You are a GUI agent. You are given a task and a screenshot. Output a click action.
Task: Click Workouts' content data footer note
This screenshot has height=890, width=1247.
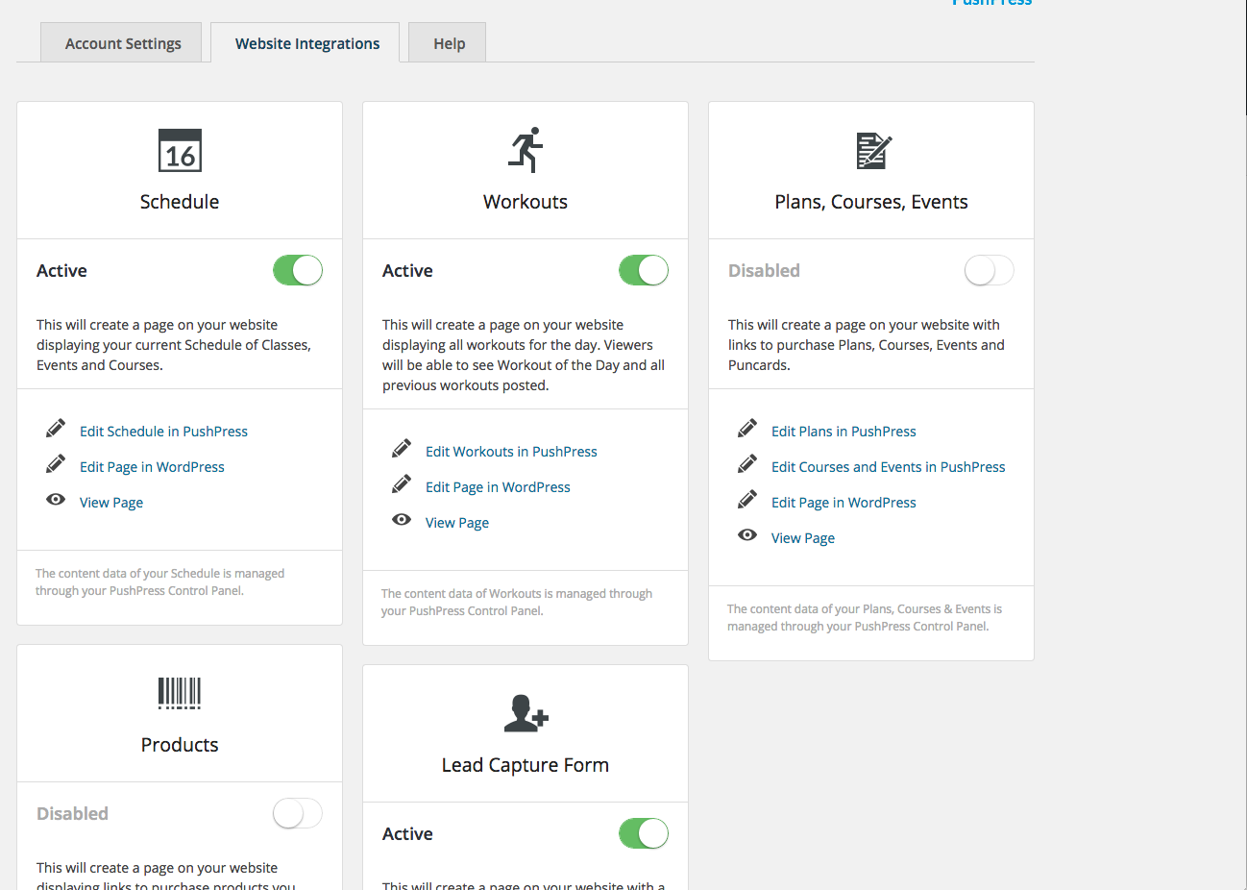point(517,603)
